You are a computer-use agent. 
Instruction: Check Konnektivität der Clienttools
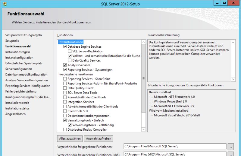point(65,97)
